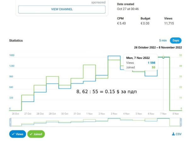189x143 pixels.
Task: Click the Mon, 7 Nov 2022 tooltip
Action: click(x=141, y=63)
